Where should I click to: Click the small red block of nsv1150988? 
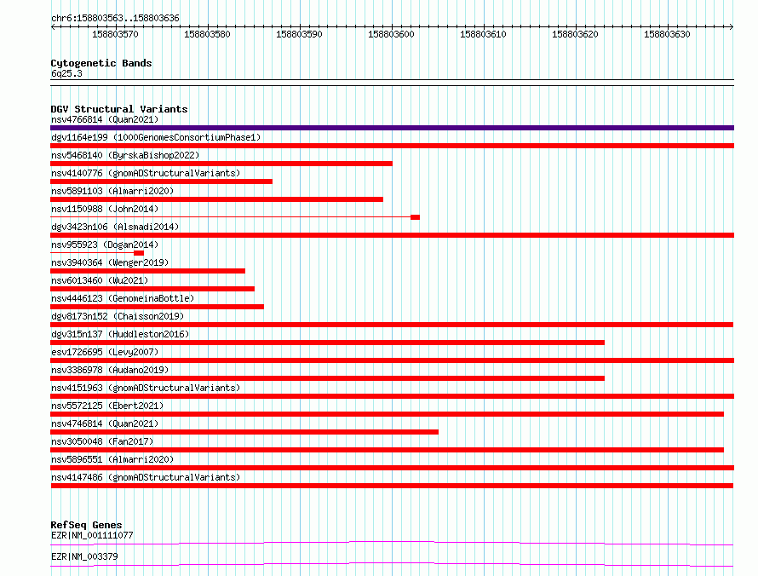(416, 217)
